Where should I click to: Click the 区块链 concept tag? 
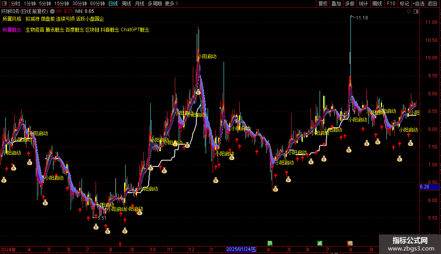click(92, 30)
